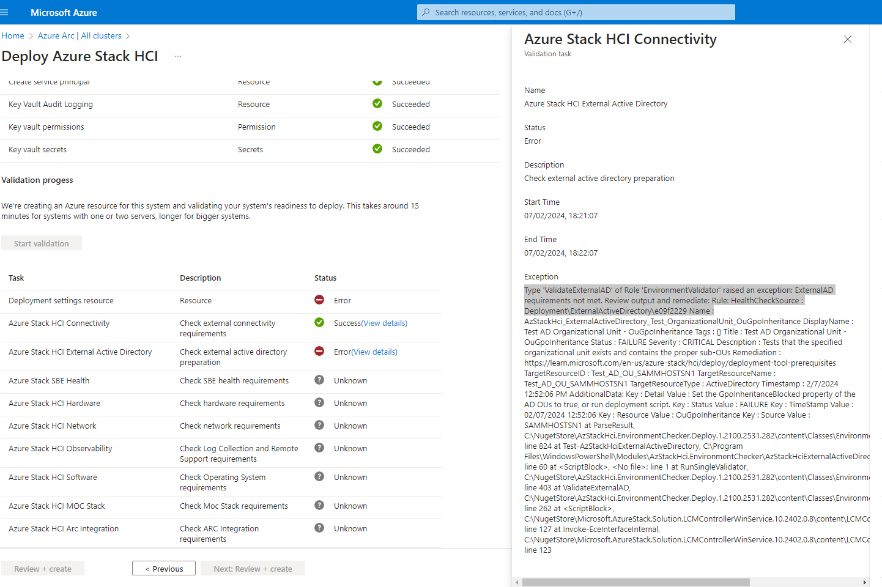Image resolution: width=882 pixels, height=587 pixels.
Task: Select Azure Stack HCI Network task row
Action: (220, 426)
